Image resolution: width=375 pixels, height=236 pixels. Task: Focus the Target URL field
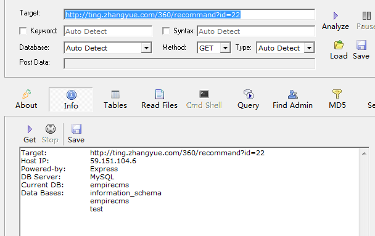pyautogui.click(x=189, y=15)
